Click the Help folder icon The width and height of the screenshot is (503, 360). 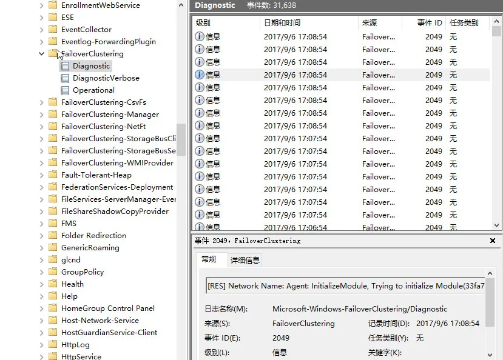coord(53,296)
